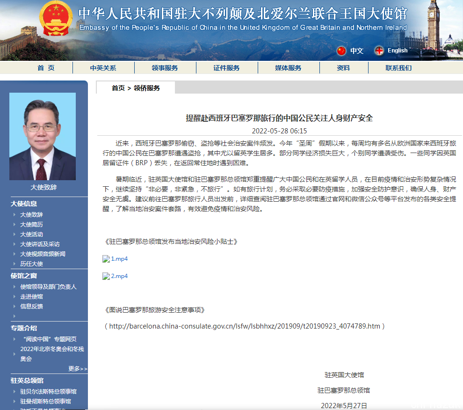Open 驻贝尔法斯特总领事馆 sidebar link

(x=49, y=391)
